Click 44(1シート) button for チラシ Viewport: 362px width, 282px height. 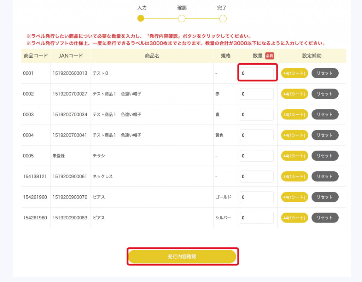coord(294,156)
